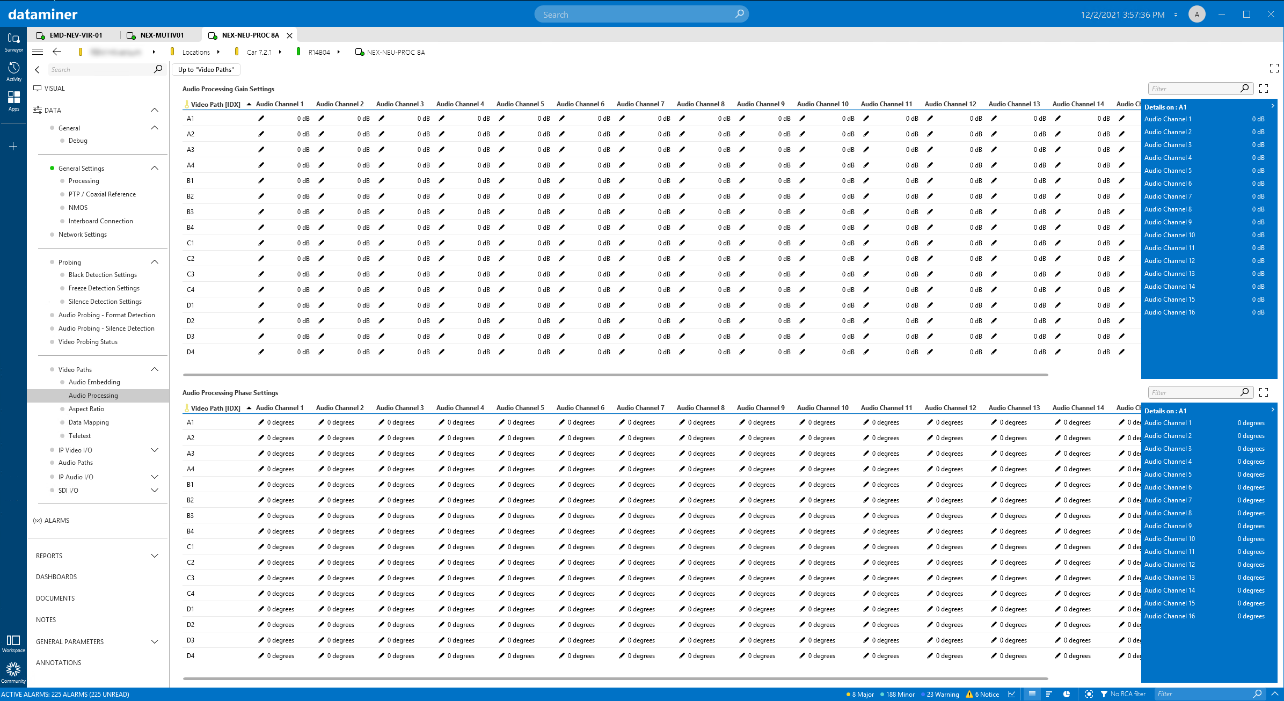Select Audio Embedding page
The height and width of the screenshot is (701, 1284).
point(94,382)
